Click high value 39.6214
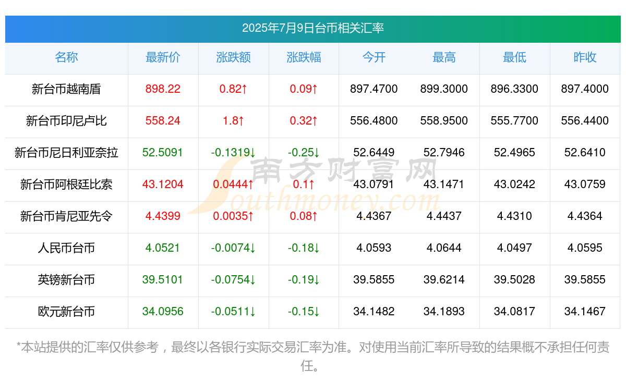 (x=444, y=280)
